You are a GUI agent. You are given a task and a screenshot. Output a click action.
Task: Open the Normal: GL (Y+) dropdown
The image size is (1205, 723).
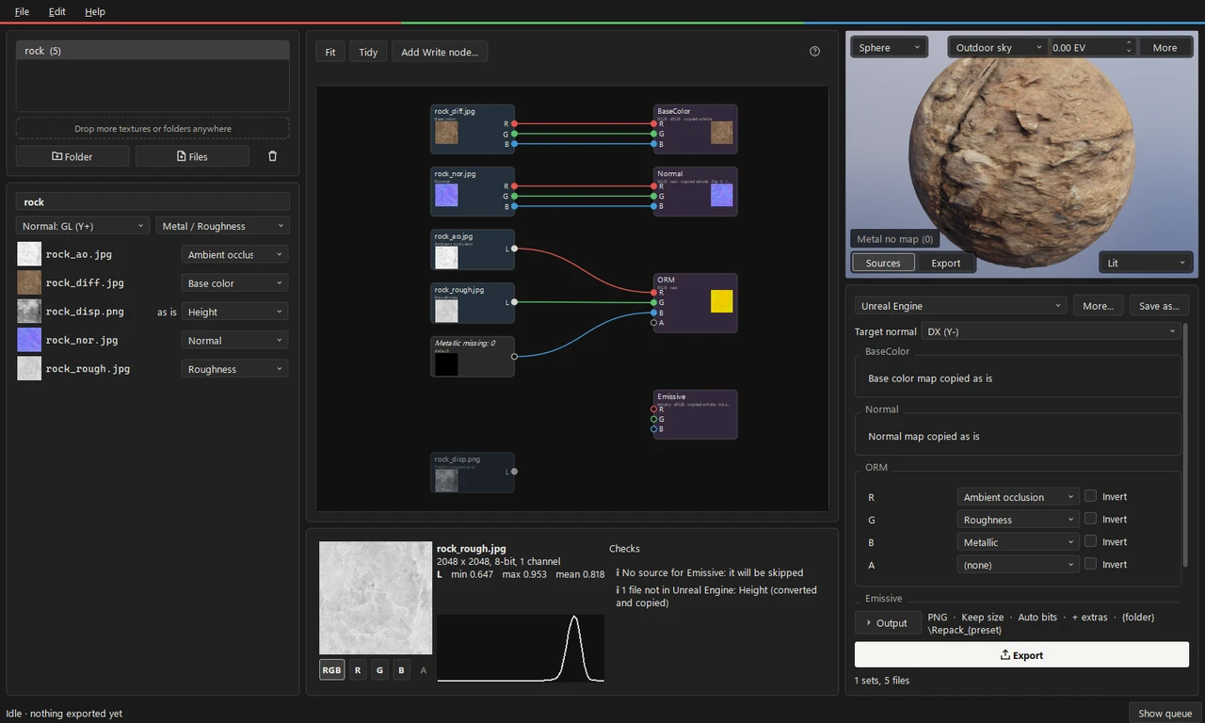pos(83,226)
